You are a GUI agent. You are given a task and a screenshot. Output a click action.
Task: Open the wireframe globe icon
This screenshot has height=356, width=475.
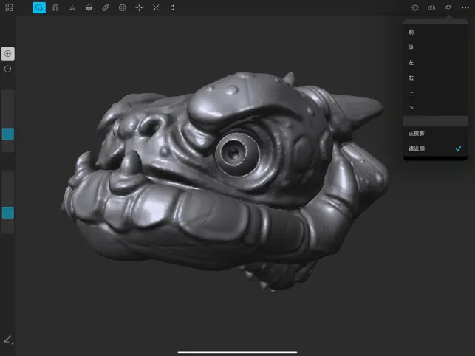point(122,7)
